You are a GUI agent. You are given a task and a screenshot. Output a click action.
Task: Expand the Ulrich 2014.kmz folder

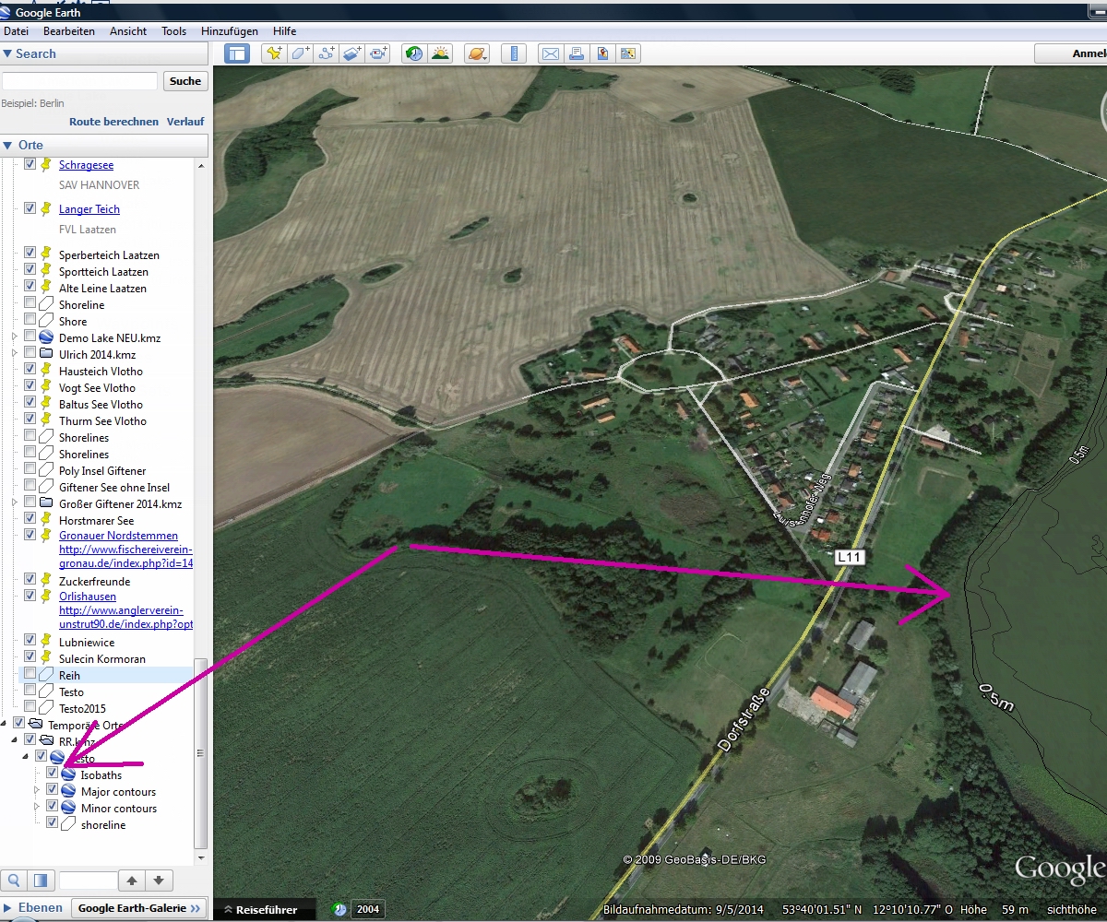tap(15, 354)
